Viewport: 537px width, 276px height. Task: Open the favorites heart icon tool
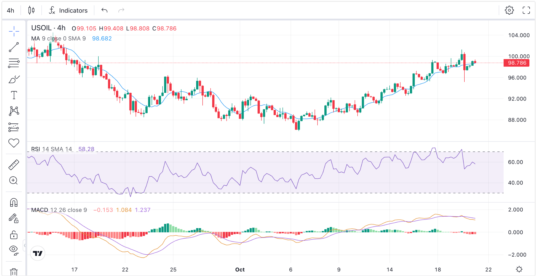click(14, 143)
